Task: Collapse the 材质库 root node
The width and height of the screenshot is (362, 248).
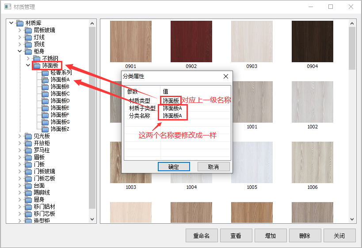Action: pos(11,23)
